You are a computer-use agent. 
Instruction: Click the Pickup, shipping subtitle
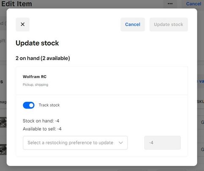click(x=36, y=84)
